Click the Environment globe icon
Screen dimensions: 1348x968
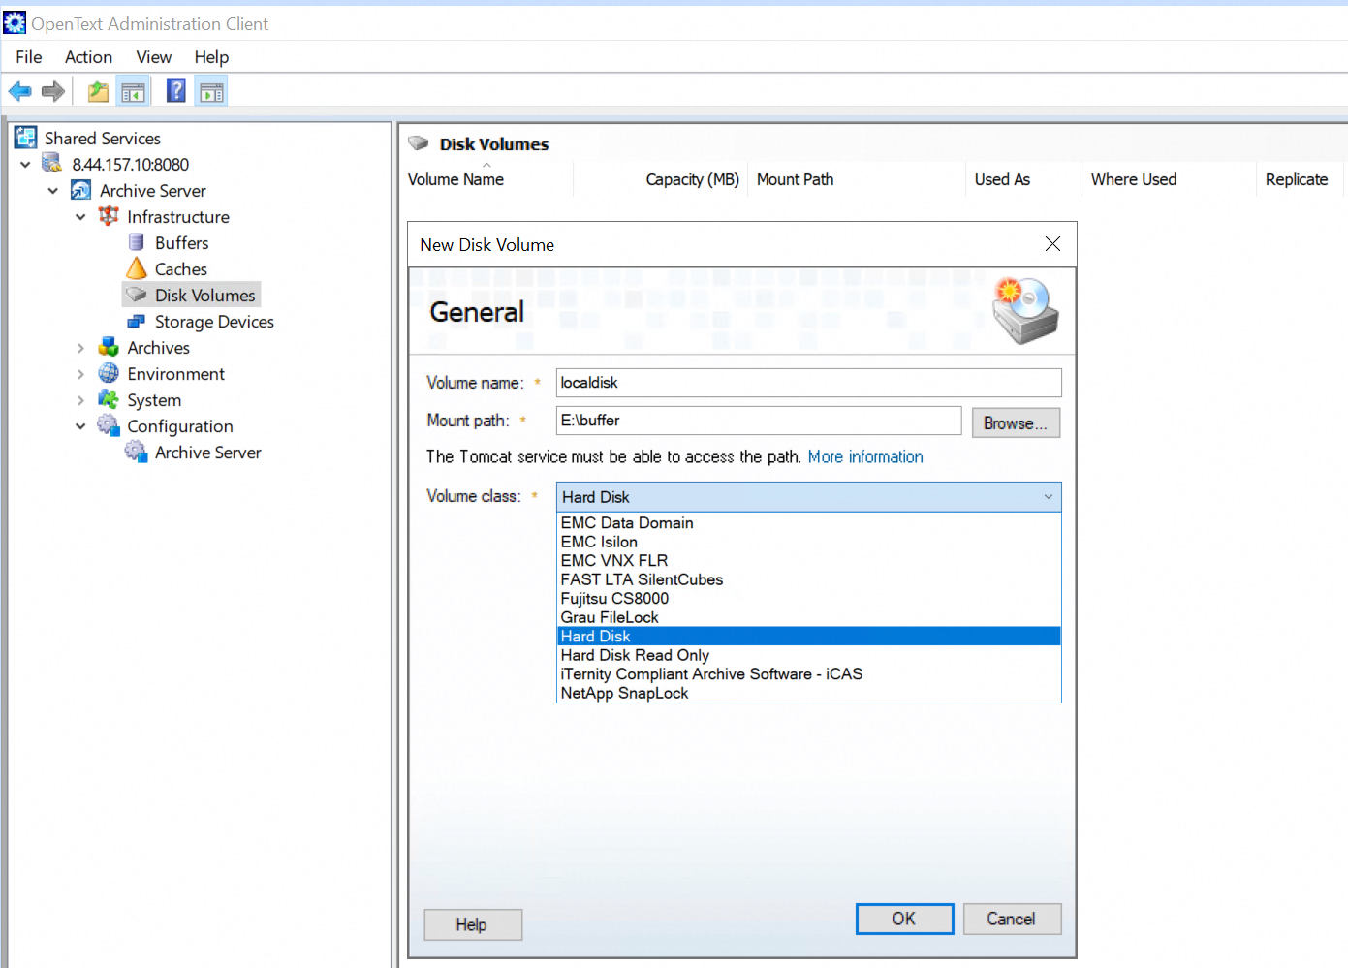(109, 373)
